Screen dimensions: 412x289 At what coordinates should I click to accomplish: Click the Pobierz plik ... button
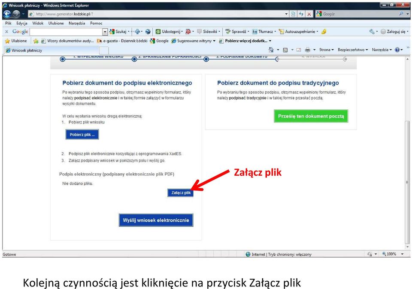(82, 134)
